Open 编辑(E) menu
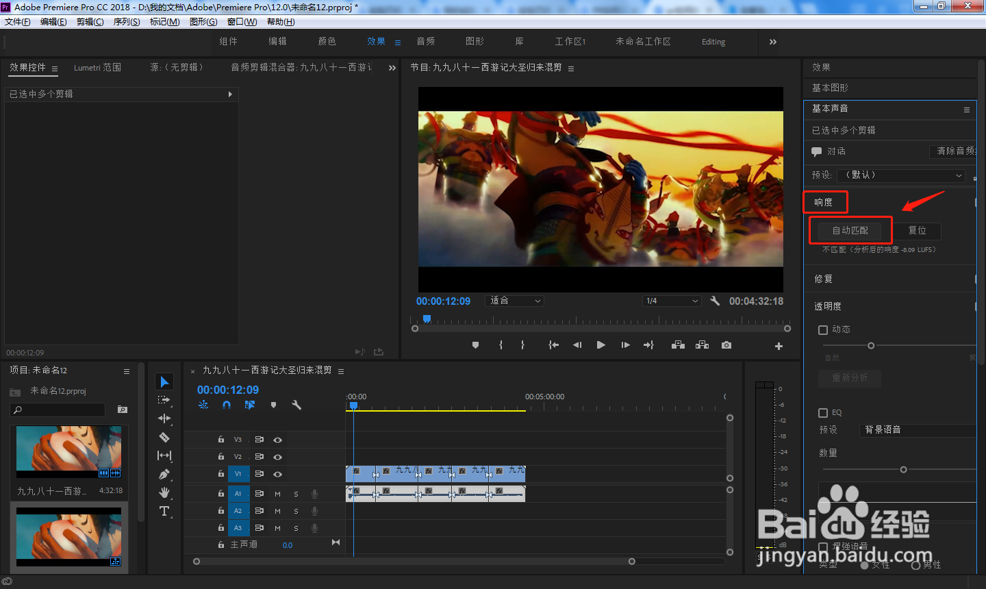The height and width of the screenshot is (589, 986). pos(53,22)
